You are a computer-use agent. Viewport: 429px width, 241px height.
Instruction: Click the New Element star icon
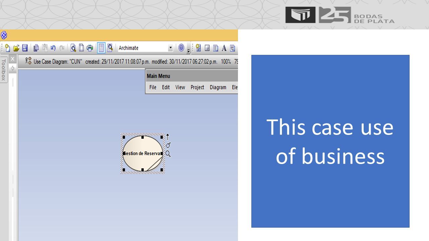coord(198,48)
